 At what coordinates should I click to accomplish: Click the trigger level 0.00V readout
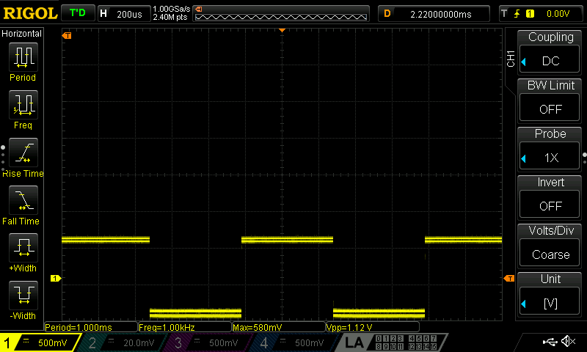pos(558,14)
